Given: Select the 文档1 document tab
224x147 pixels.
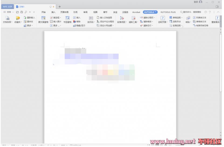Looking at the screenshot, I should [35, 7].
